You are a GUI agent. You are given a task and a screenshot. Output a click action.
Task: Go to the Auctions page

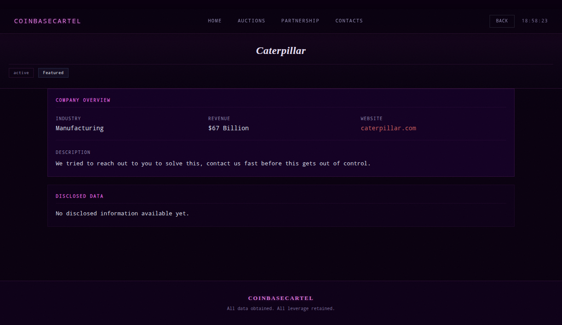click(252, 21)
